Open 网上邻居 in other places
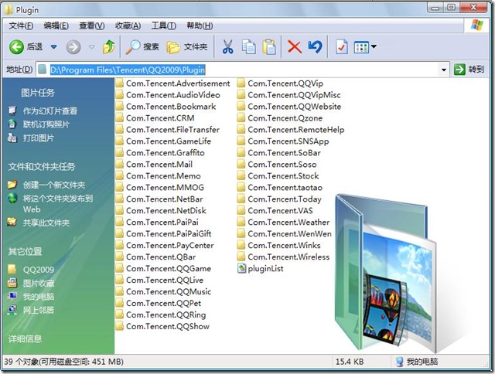 [39, 311]
